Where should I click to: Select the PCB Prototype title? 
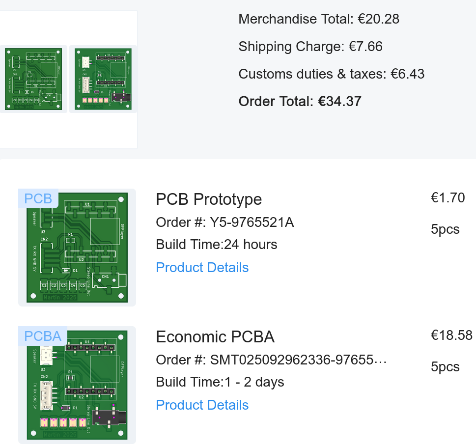click(x=209, y=199)
